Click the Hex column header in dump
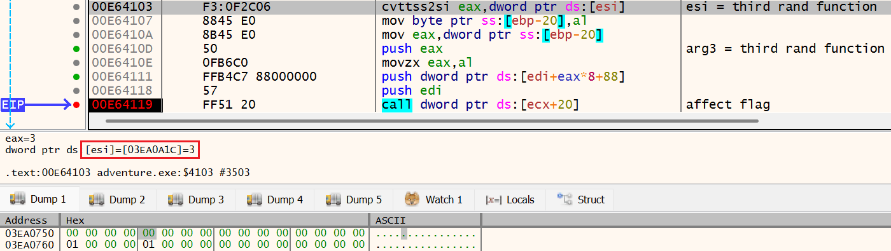Viewport: 891px width, 251px height. (x=215, y=220)
